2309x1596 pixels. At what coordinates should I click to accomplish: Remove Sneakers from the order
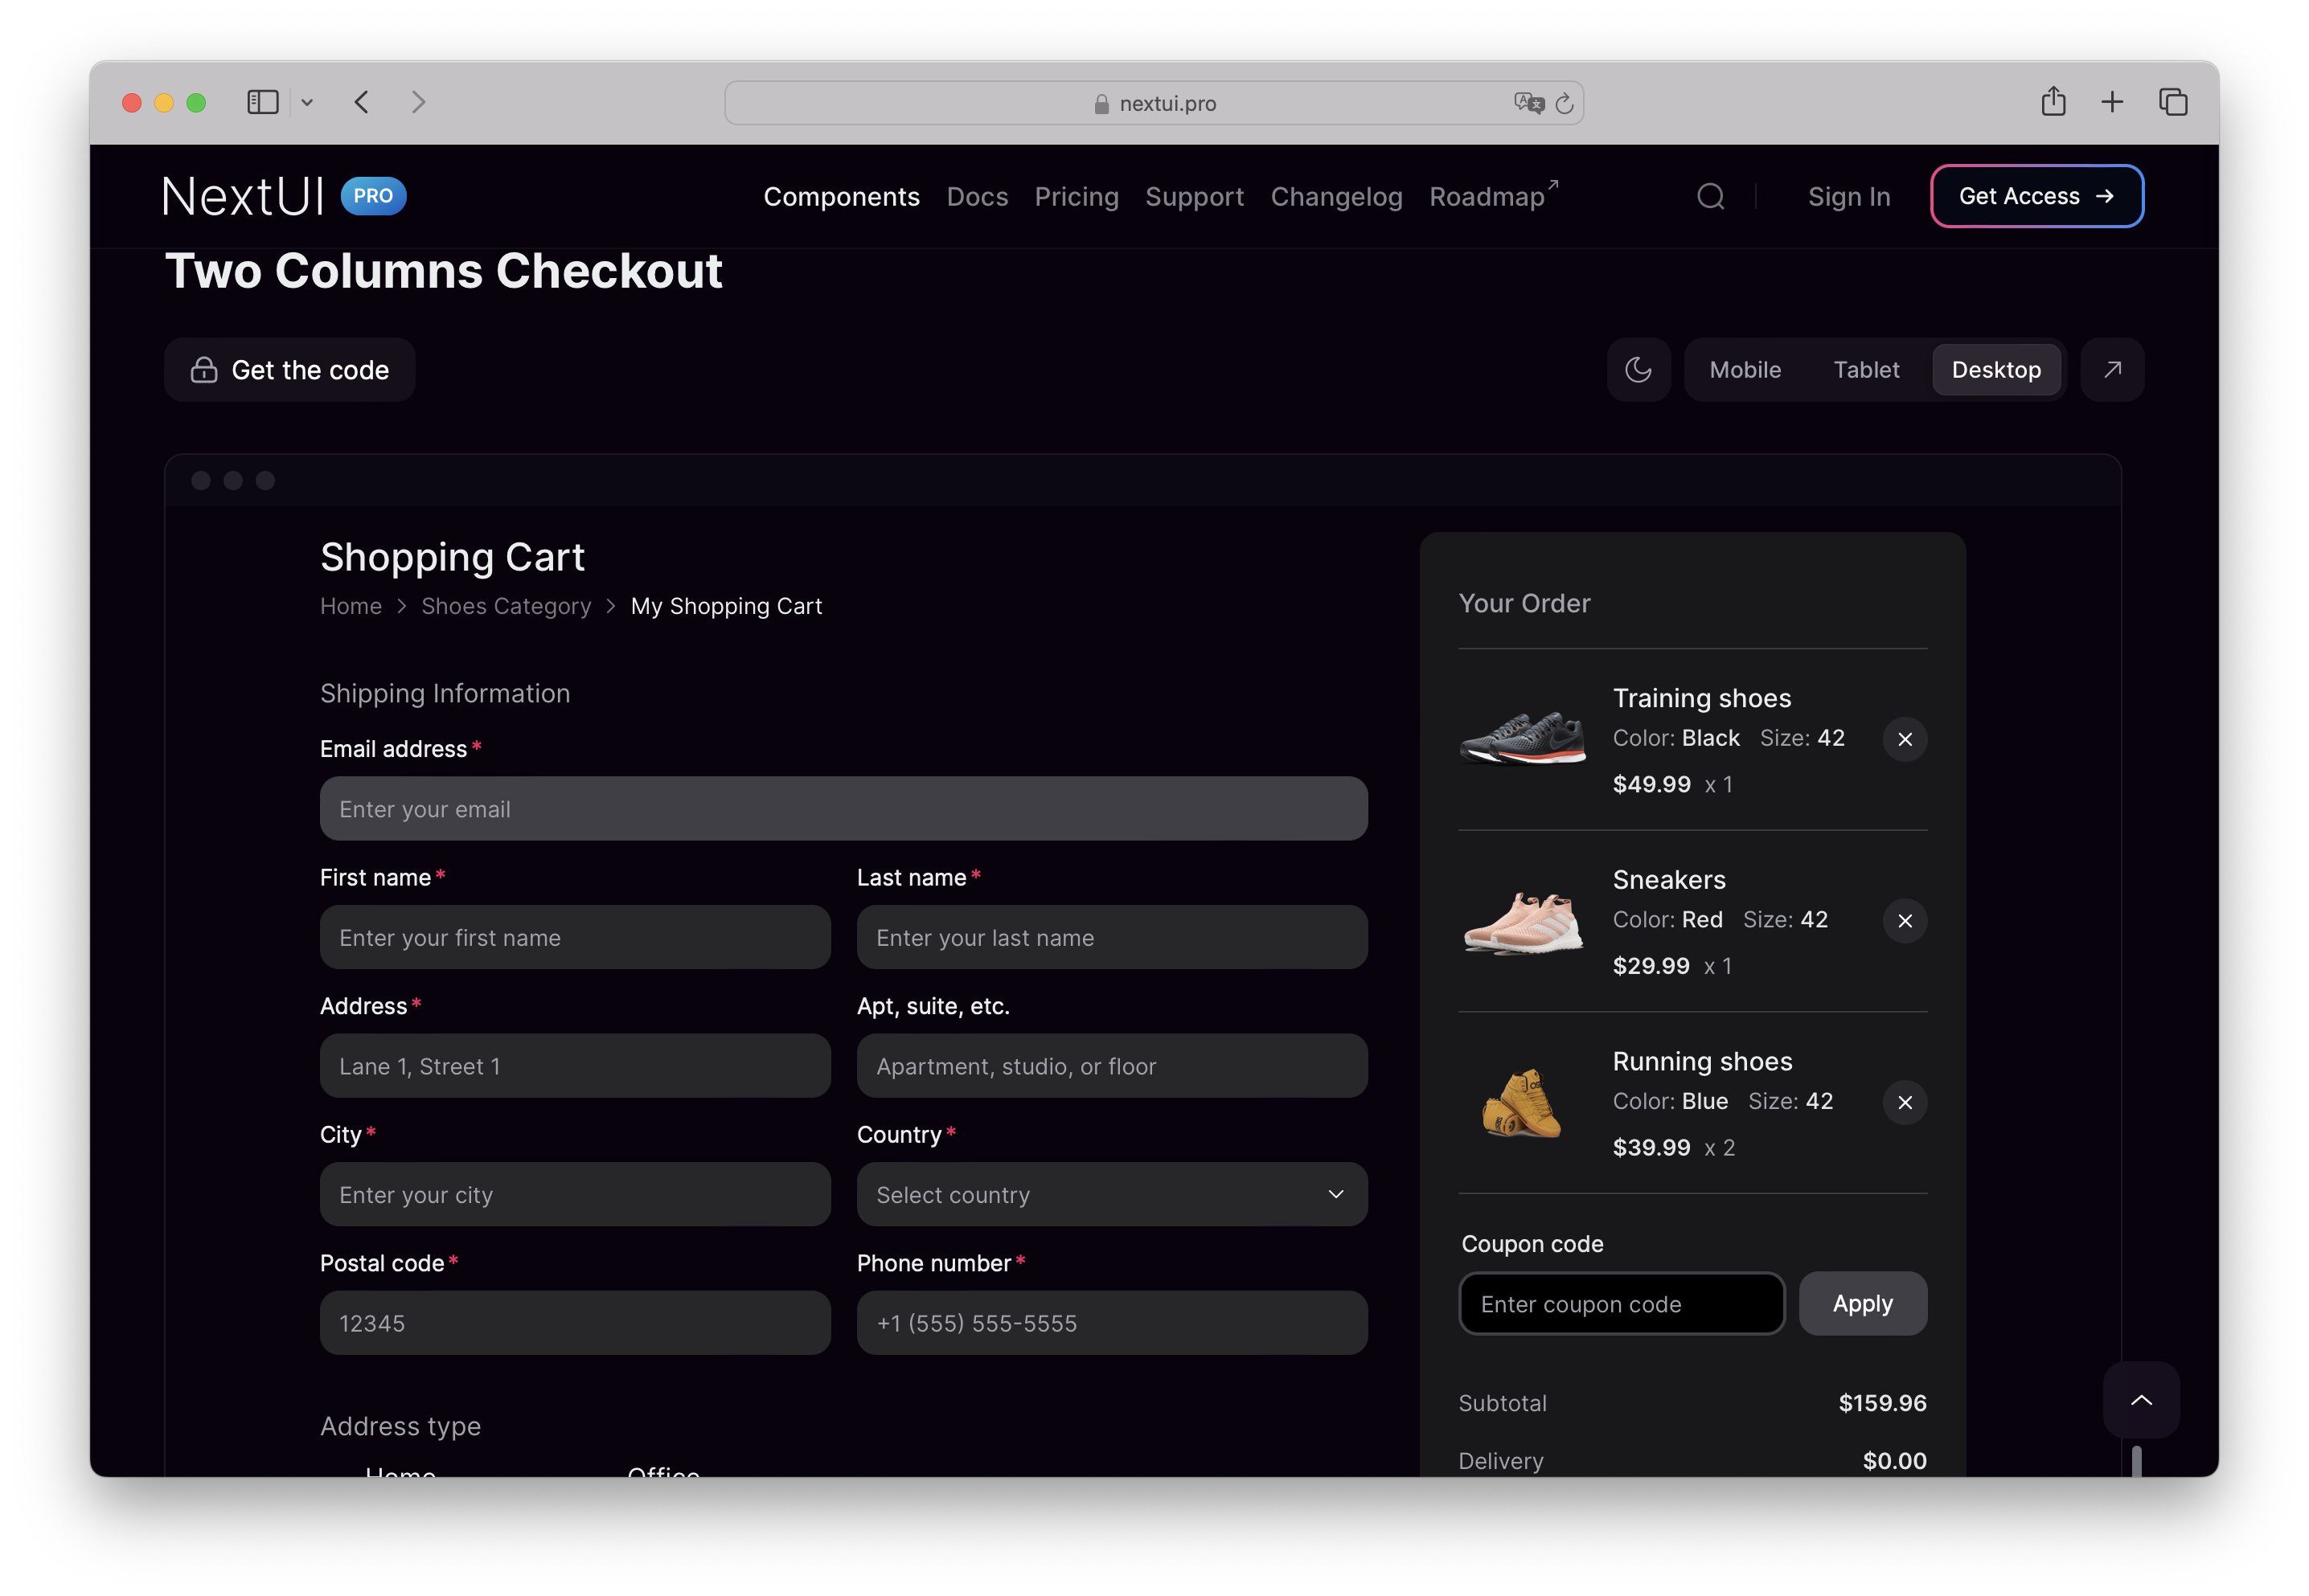(1905, 921)
